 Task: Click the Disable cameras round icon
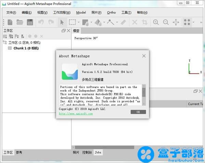click(36, 36)
